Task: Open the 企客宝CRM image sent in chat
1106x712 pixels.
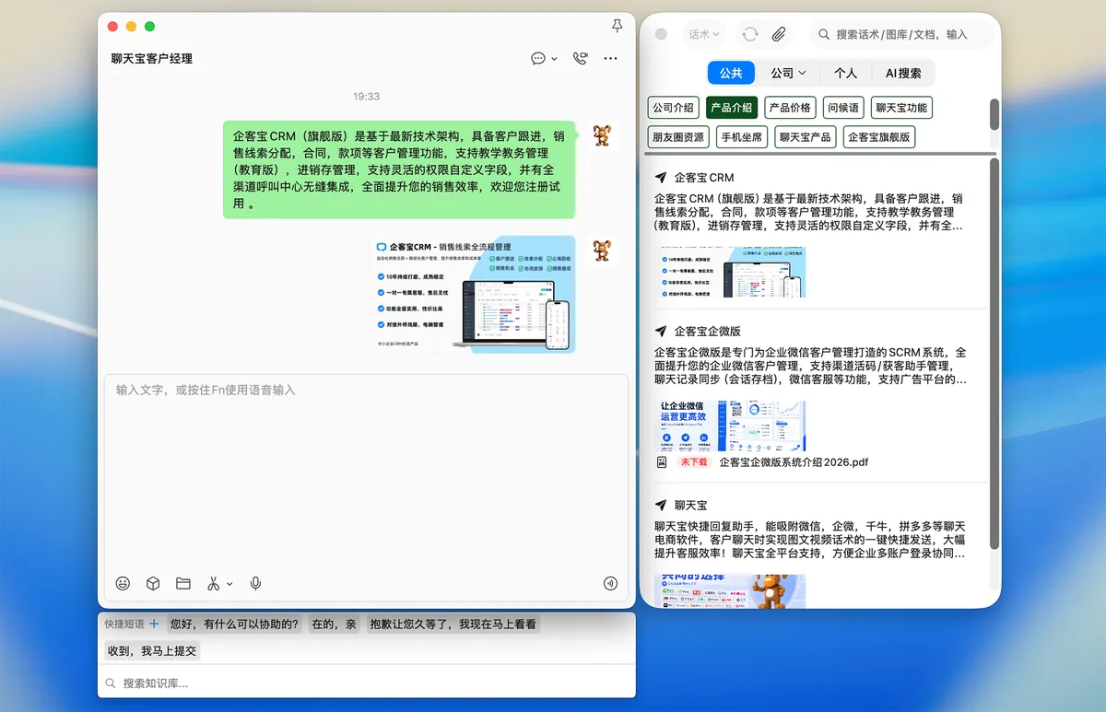Action: click(x=474, y=294)
